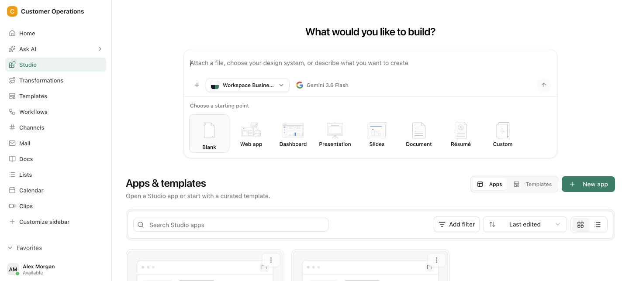
Task: Click the sort direction arrows icon
Action: click(492, 224)
